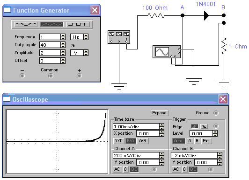The width and height of the screenshot is (249, 180).
Task: Click the oscilloscope Ground terminal
Action: (216, 113)
